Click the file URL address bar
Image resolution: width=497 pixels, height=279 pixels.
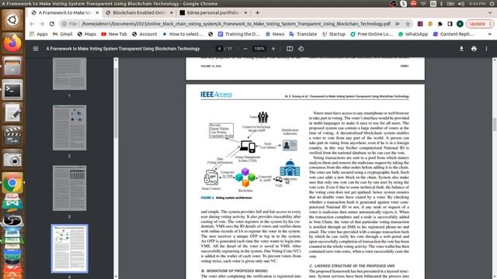click(x=236, y=24)
